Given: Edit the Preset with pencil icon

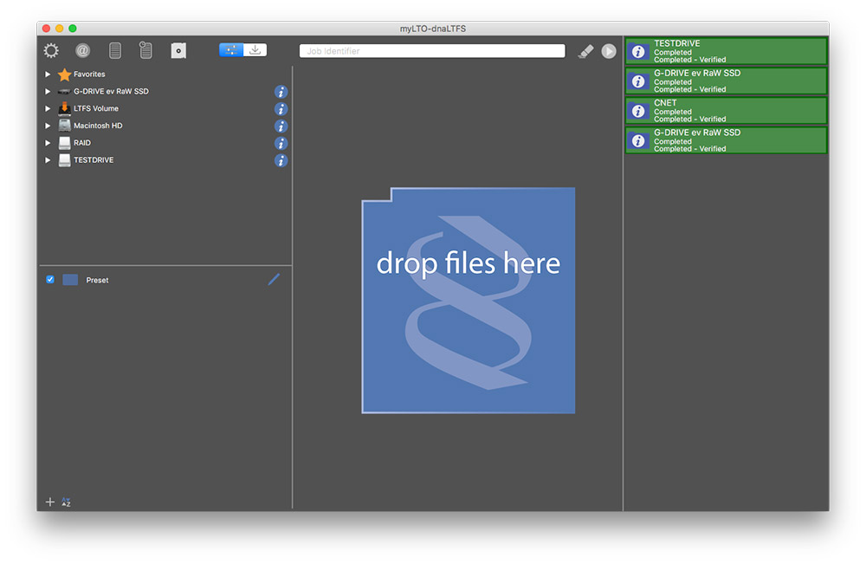Looking at the screenshot, I should tap(274, 280).
